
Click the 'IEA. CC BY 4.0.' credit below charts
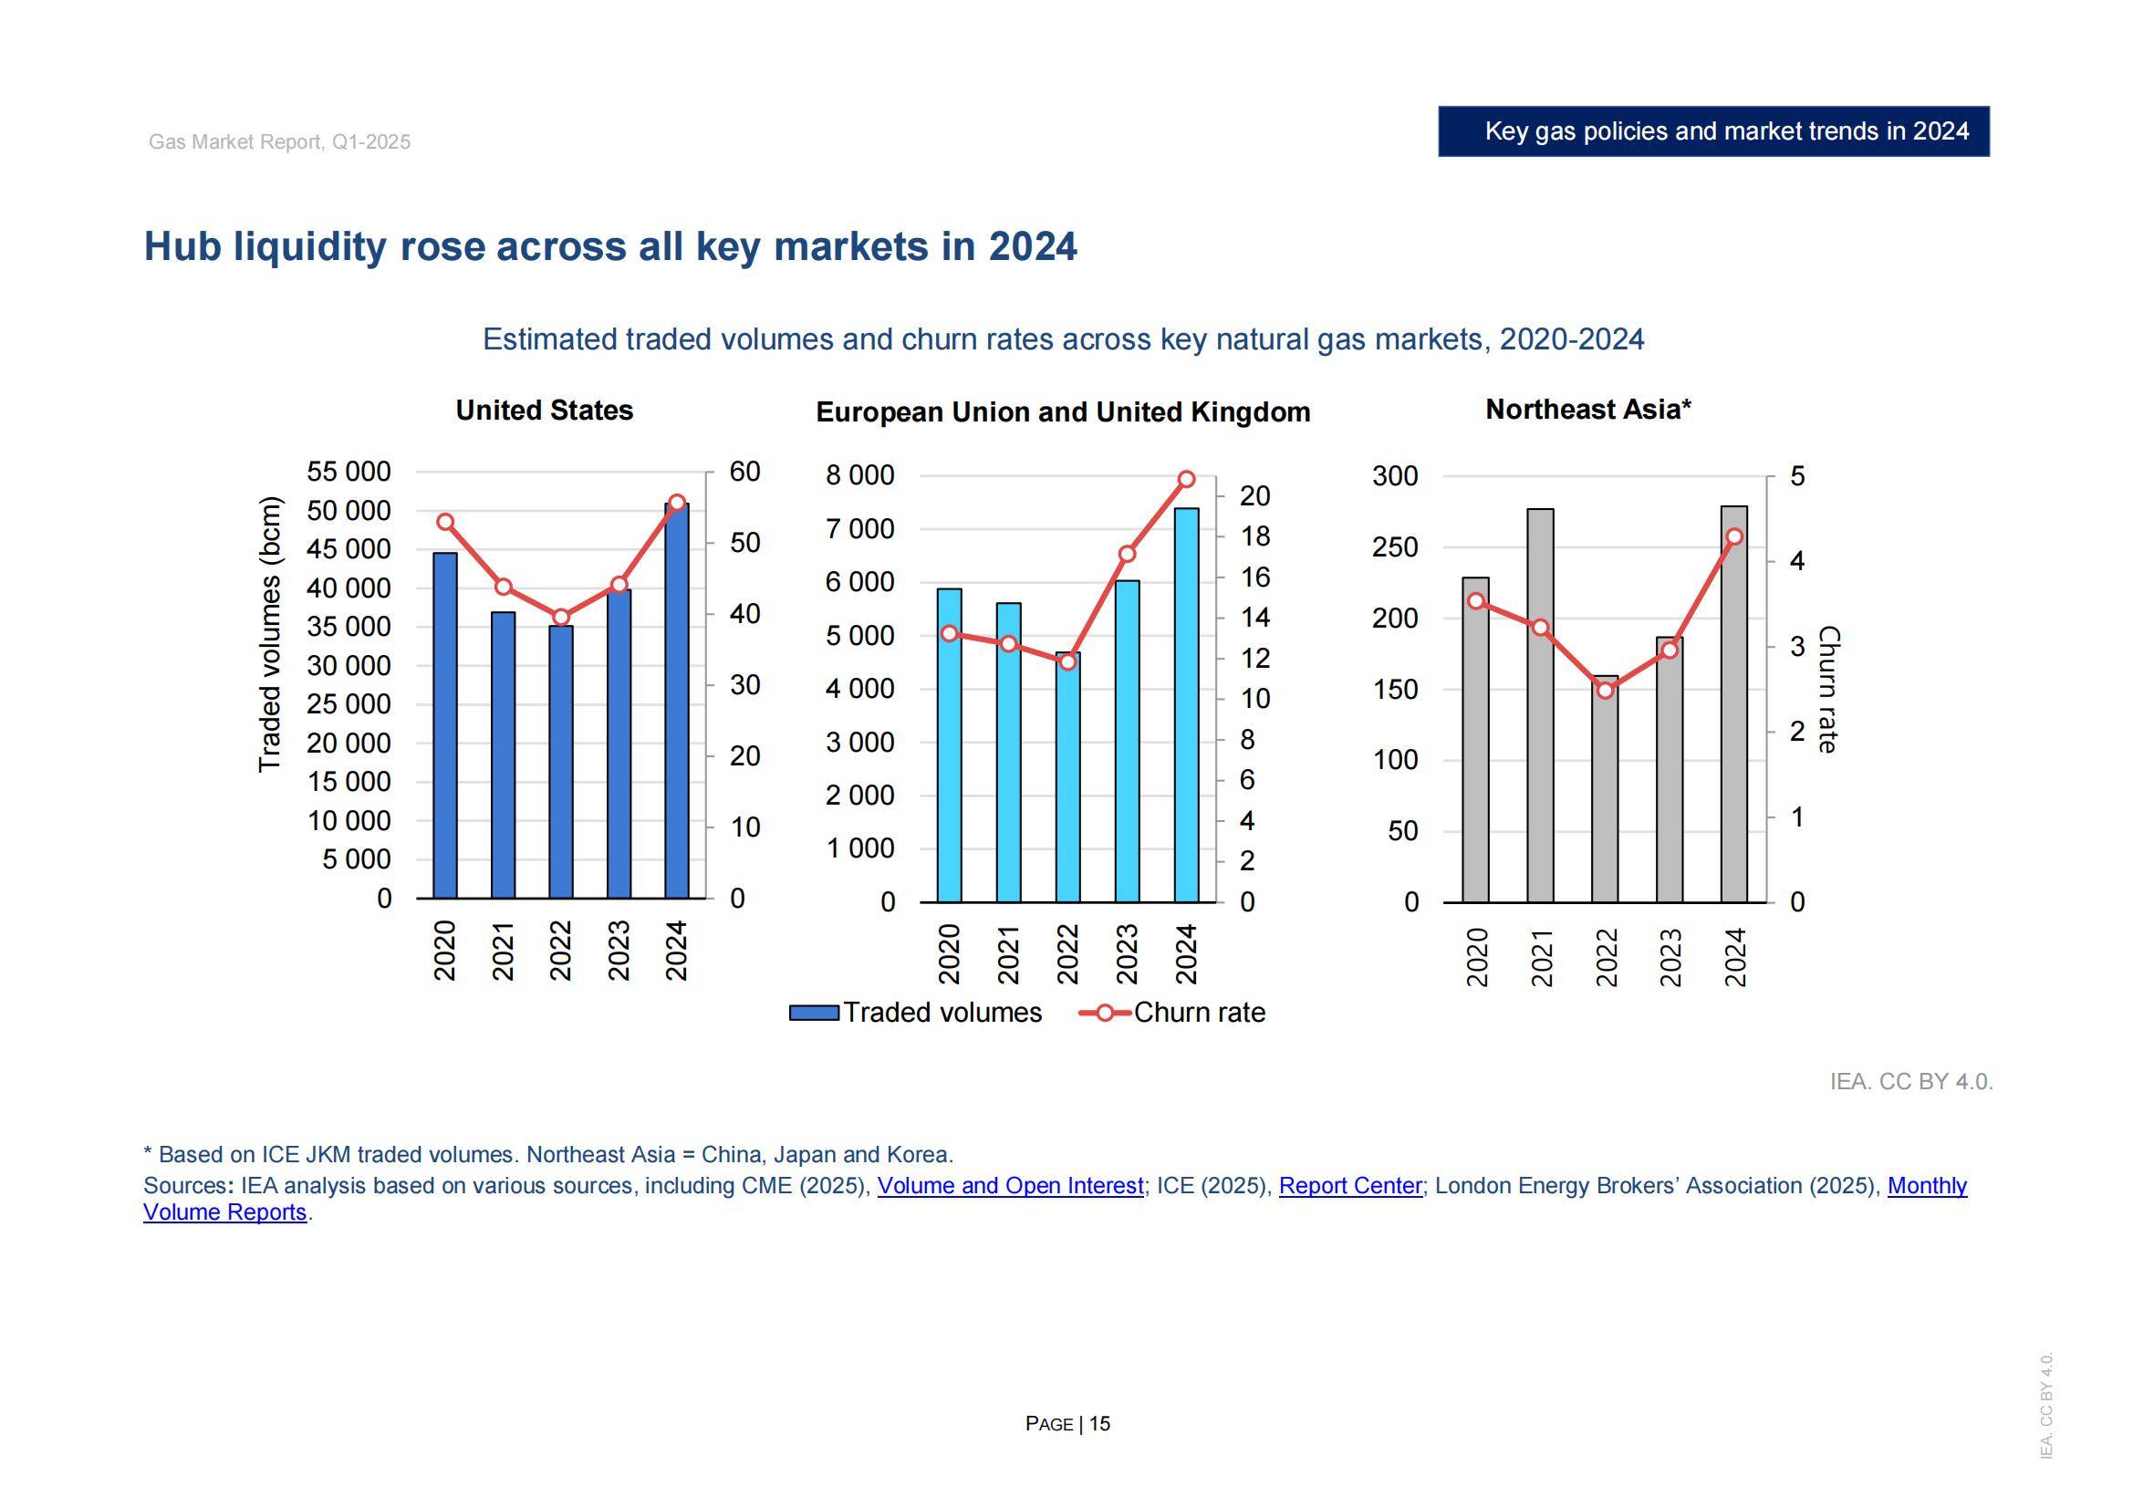(1911, 1082)
